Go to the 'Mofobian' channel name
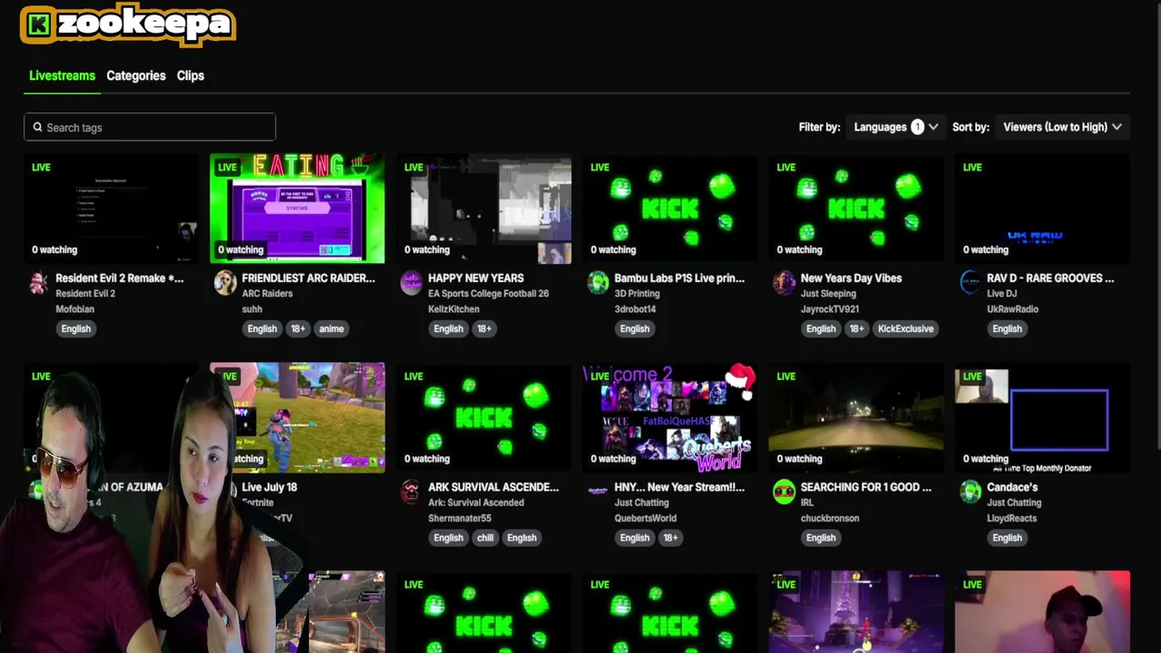1161x653 pixels. [x=75, y=309]
